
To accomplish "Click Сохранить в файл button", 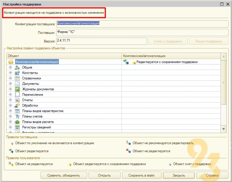I will click(x=141, y=175).
